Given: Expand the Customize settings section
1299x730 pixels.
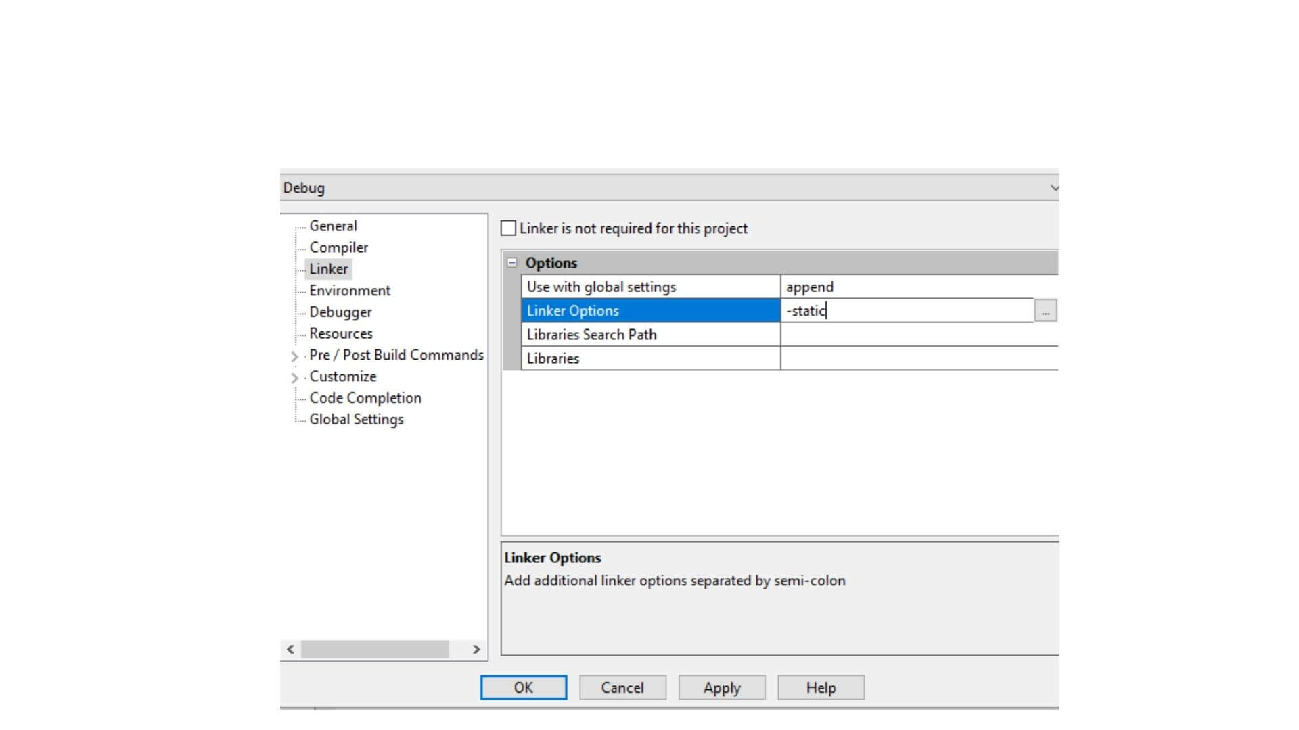Looking at the screenshot, I should (293, 376).
